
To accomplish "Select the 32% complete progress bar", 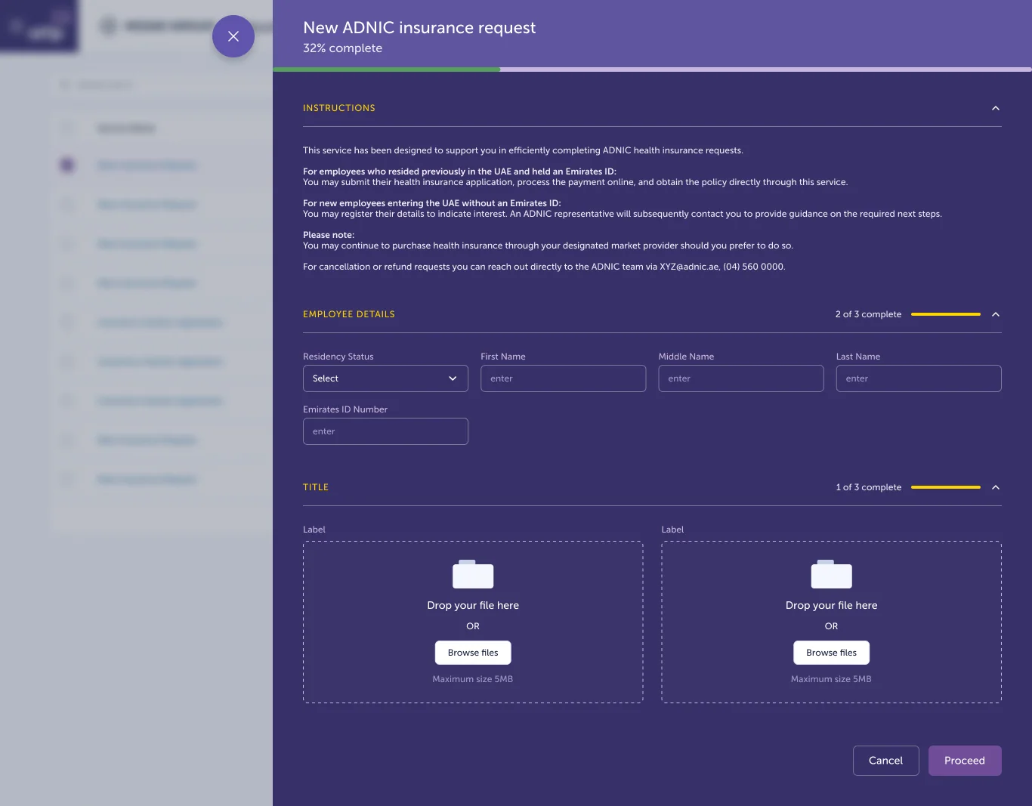I will coord(652,69).
